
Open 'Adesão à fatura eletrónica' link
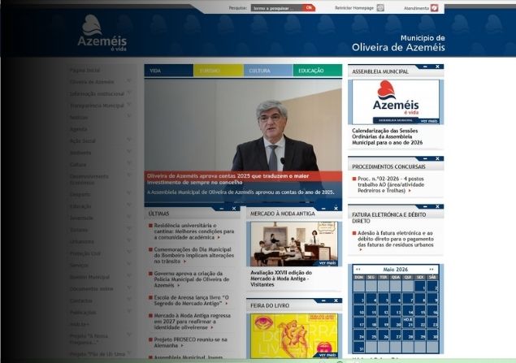[396, 239]
